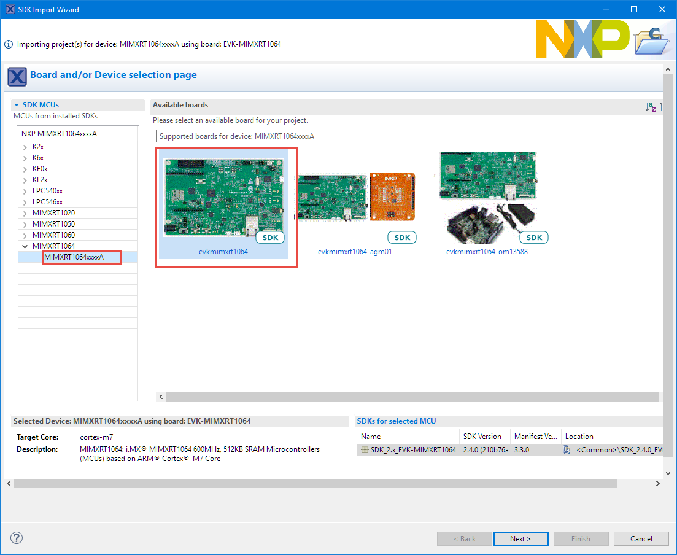Screen dimensions: 677x555
Task: Open the evkmimxrt1064 board link
Action: pos(223,252)
